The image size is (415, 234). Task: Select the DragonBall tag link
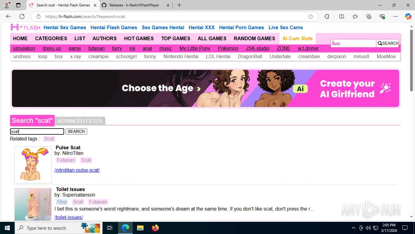click(250, 56)
